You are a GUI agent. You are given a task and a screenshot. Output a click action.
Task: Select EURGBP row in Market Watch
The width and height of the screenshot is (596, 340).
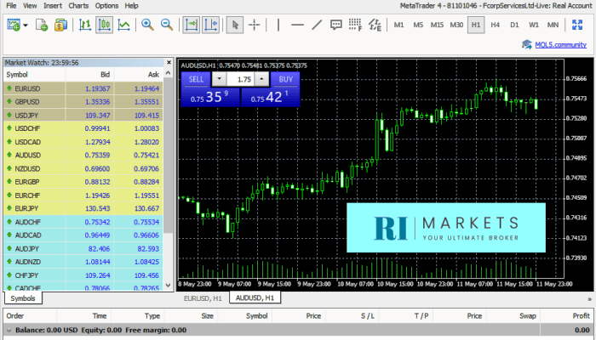pyautogui.click(x=83, y=182)
